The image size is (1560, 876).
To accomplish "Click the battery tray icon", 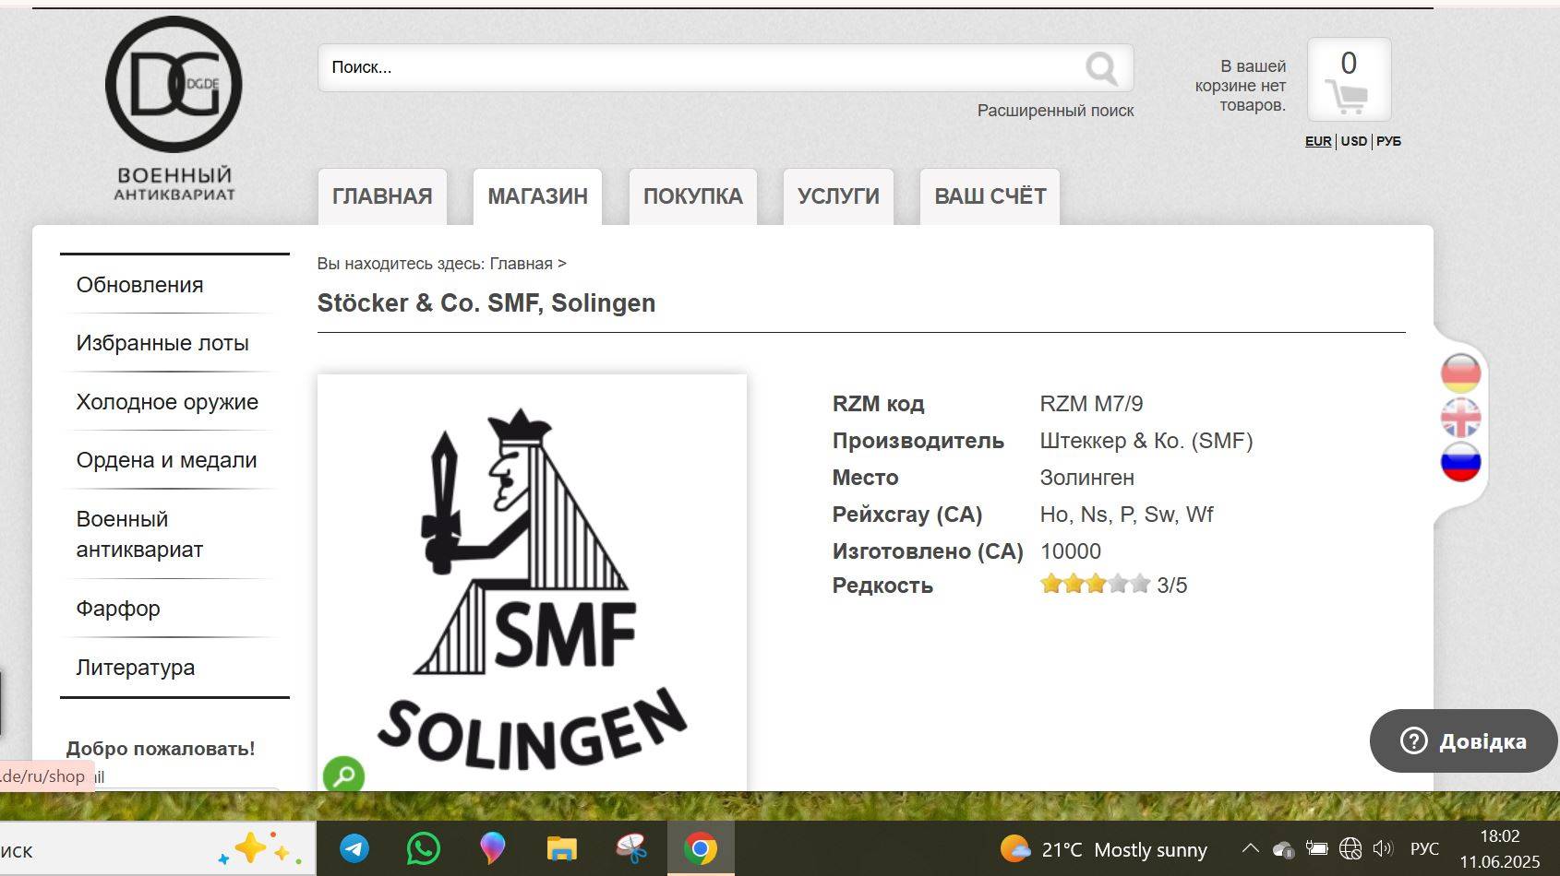I will click(1316, 849).
